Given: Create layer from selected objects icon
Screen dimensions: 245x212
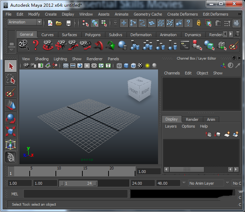Looking at the screenshot, I should 235,134.
